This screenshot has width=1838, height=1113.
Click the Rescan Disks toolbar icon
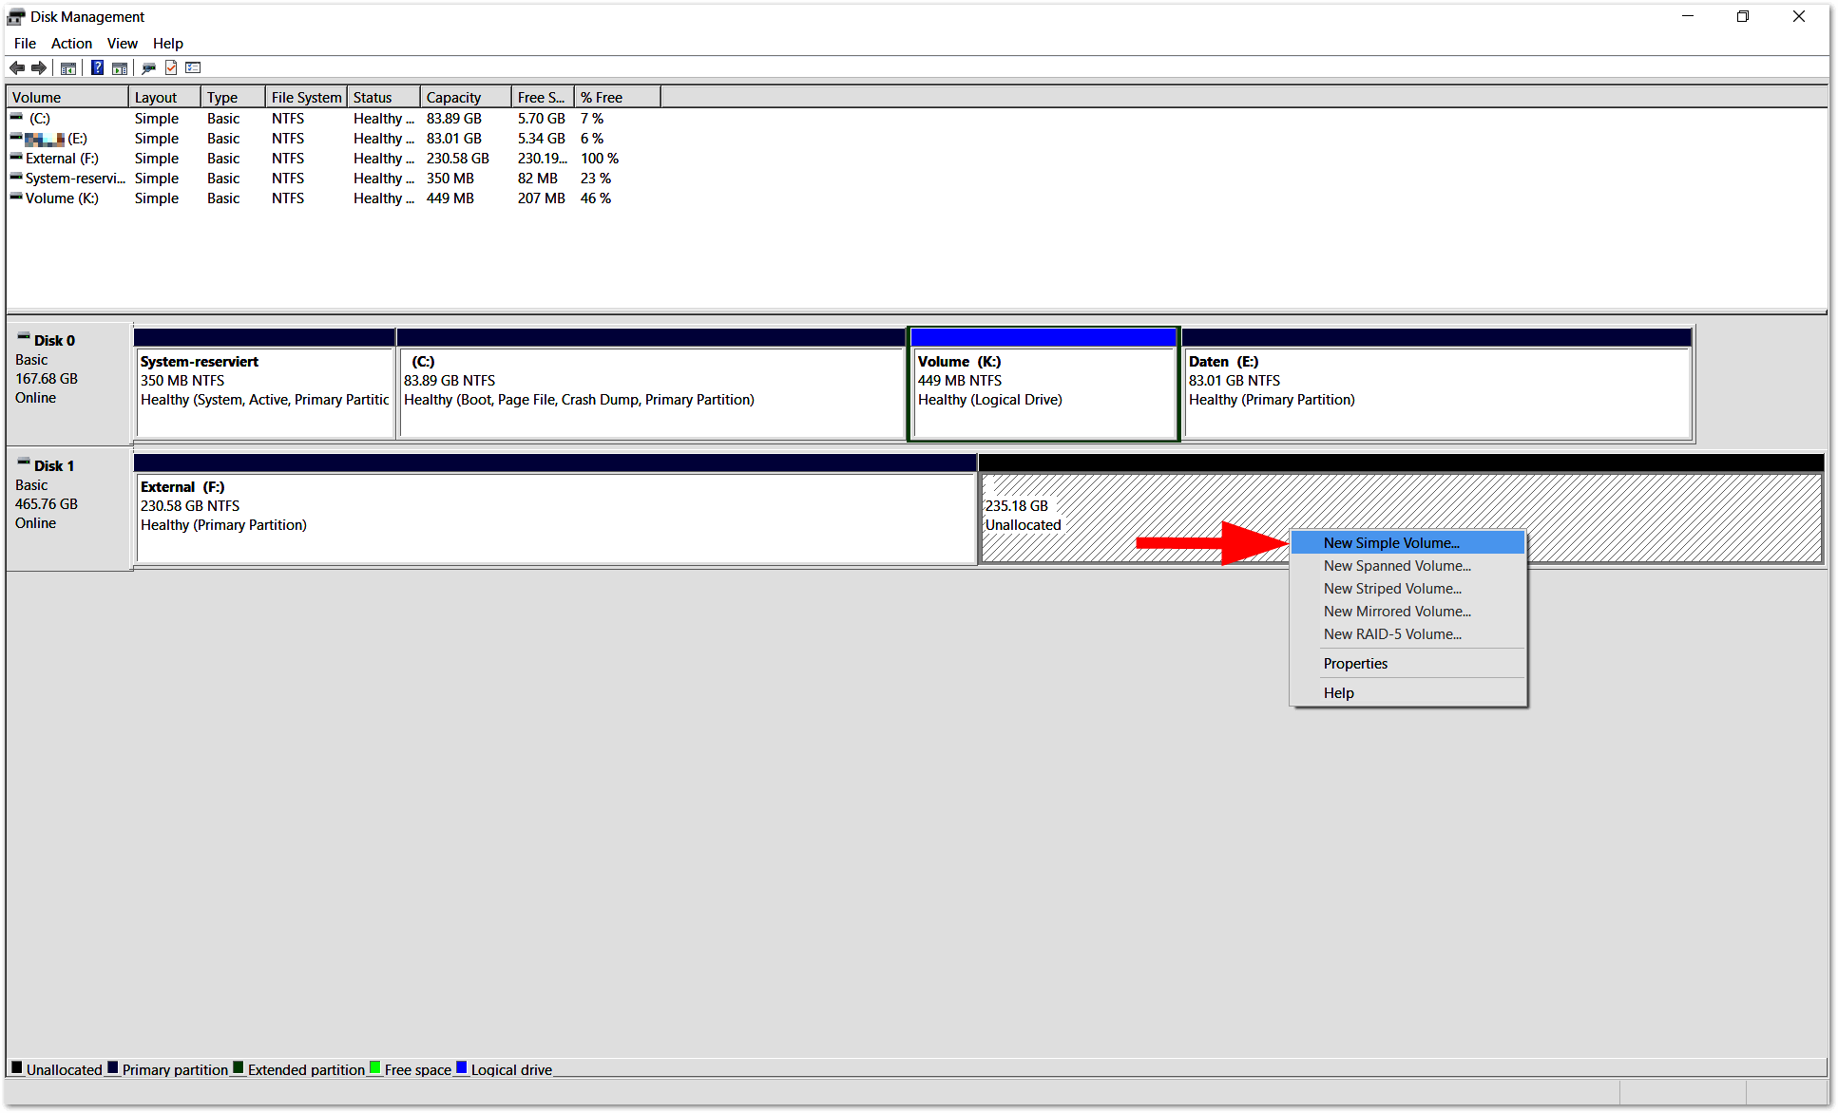point(148,67)
